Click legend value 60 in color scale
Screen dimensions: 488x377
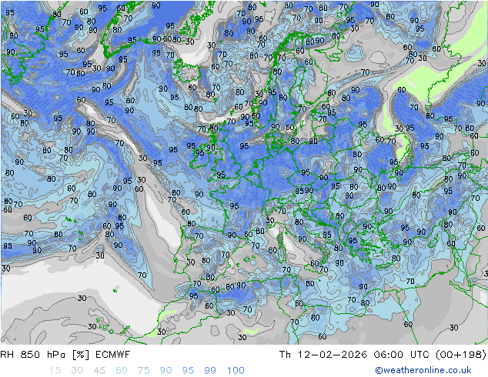pyautogui.click(x=122, y=371)
